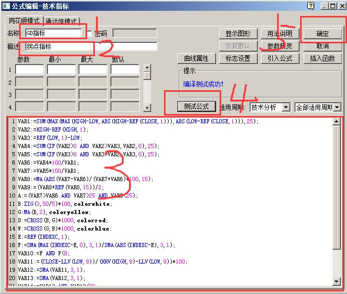Click row 1 默认 value field
This screenshot has height=294, width=347.
click(x=125, y=69)
